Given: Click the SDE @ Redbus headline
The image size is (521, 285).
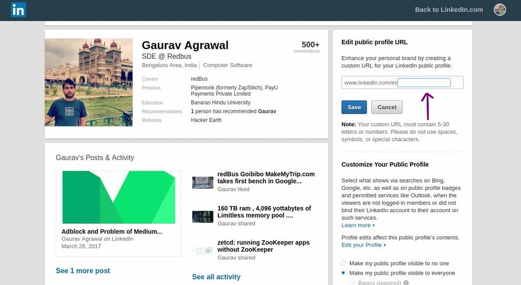Looking at the screenshot, I should pyautogui.click(x=167, y=56).
